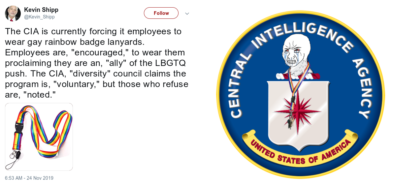
Task: Click the Follow button
Action: click(x=161, y=13)
